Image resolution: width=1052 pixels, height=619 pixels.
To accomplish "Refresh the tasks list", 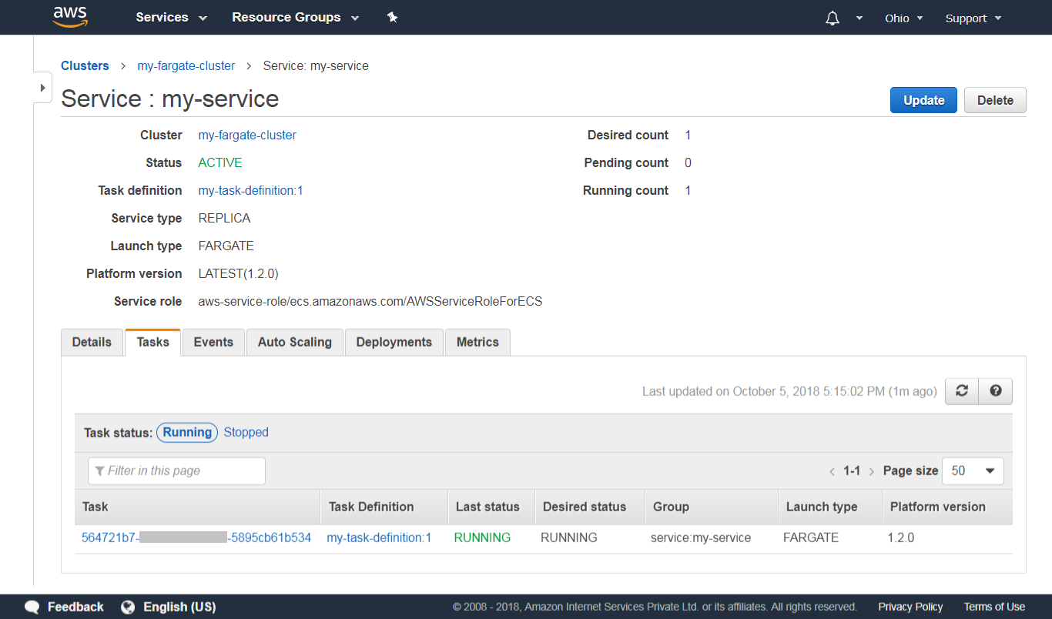I will 961,391.
